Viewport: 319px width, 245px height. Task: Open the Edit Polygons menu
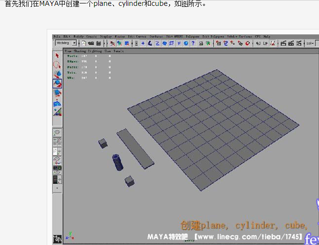pos(213,36)
